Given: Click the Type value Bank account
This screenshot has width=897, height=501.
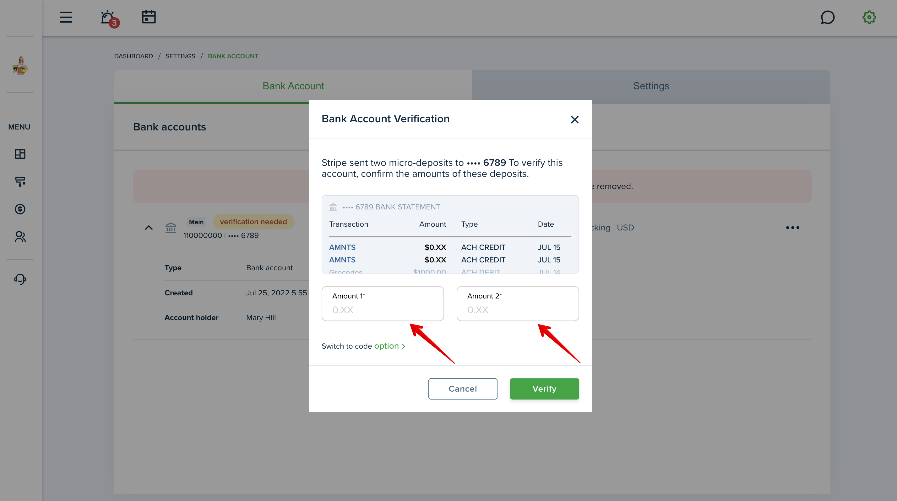Looking at the screenshot, I should 269,268.
